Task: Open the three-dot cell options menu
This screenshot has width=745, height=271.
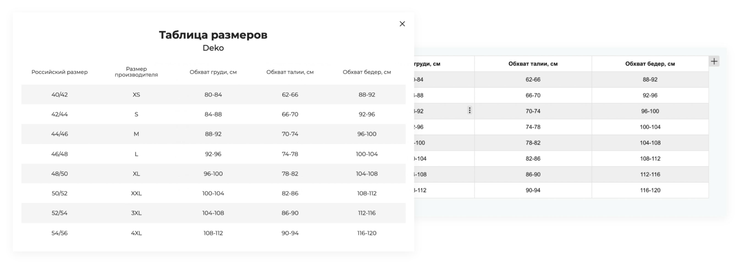Action: [469, 110]
